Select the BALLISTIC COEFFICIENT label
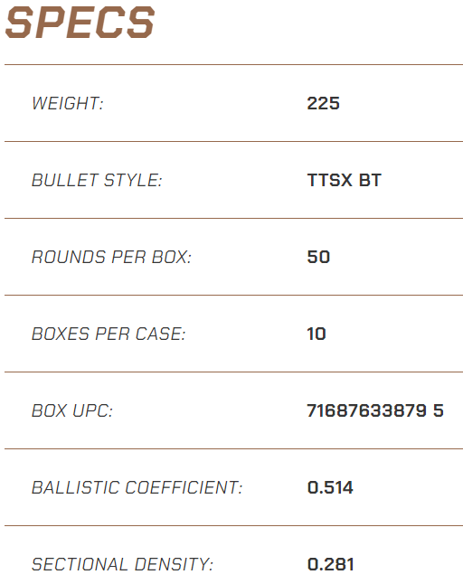Screen dimensions: 463x584 coord(137,487)
